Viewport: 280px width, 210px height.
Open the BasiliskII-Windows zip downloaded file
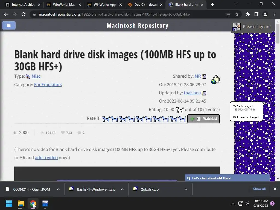[x=96, y=189]
